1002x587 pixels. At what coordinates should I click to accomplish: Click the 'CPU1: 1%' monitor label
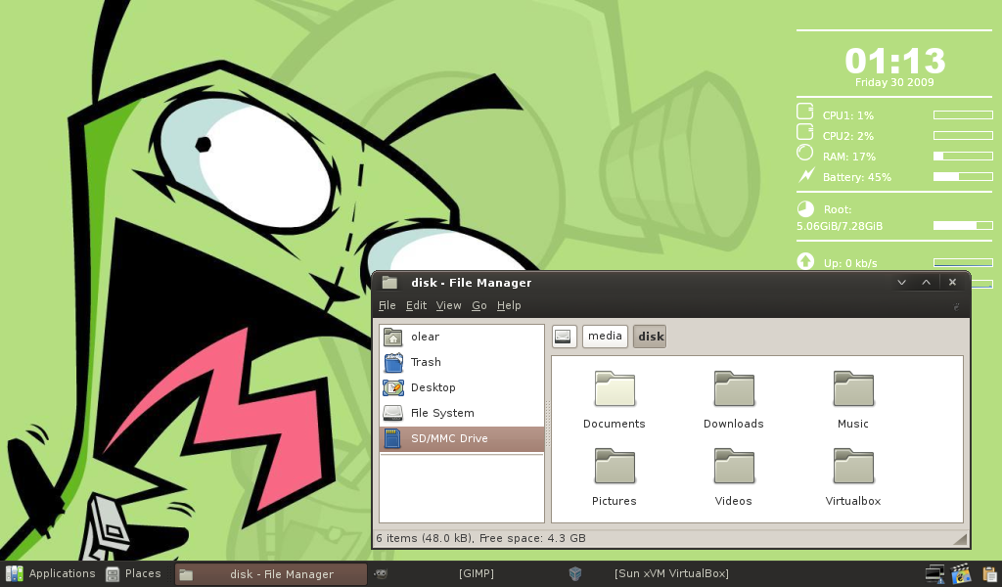pos(848,115)
